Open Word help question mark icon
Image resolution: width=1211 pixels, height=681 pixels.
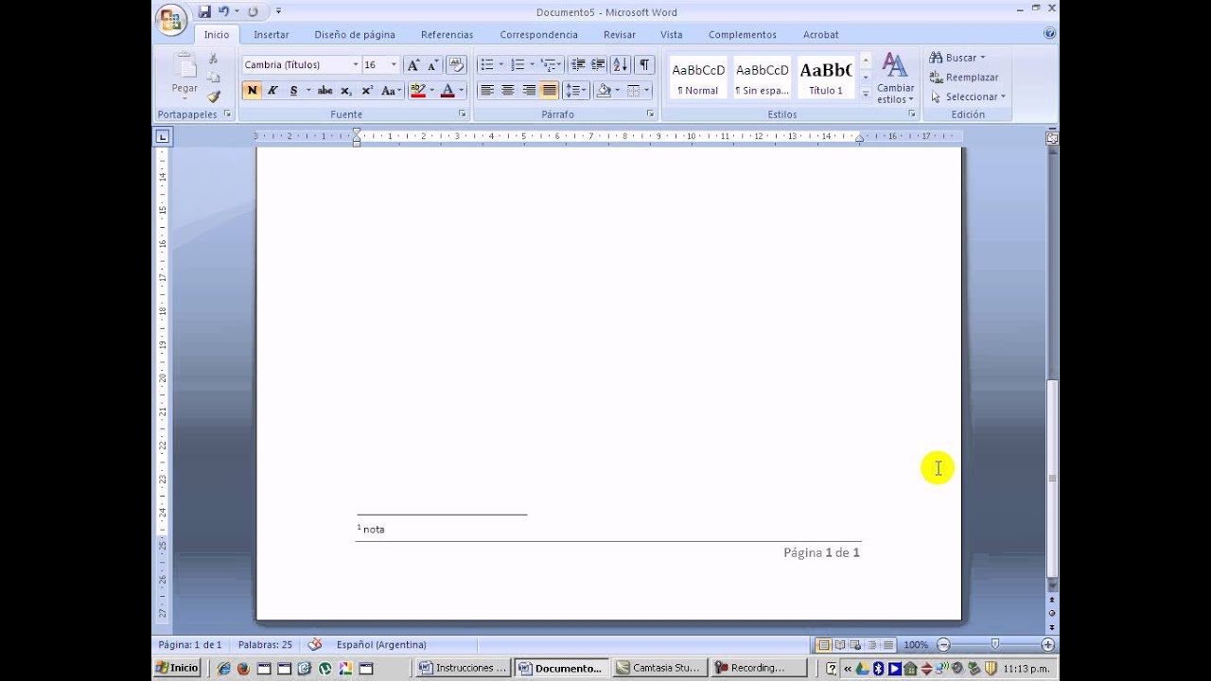1049,34
